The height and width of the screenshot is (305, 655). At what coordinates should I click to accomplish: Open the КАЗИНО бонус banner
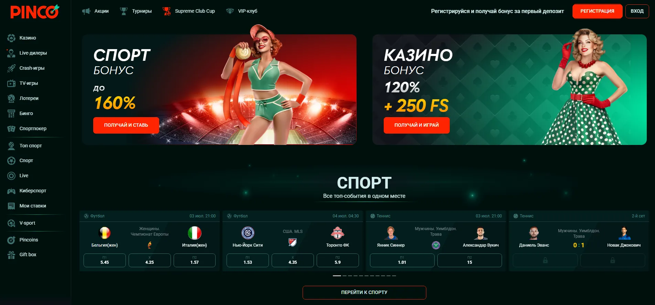(509, 90)
